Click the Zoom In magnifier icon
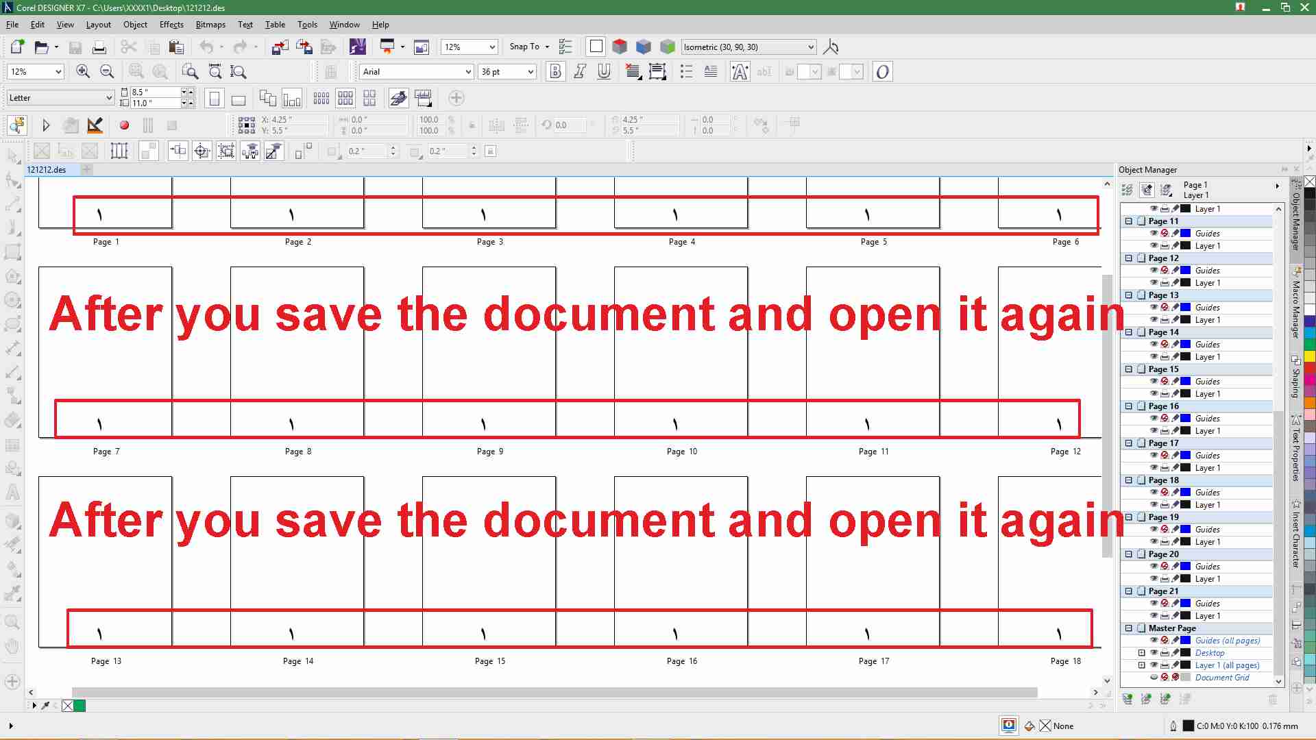This screenshot has width=1316, height=740. (83, 71)
